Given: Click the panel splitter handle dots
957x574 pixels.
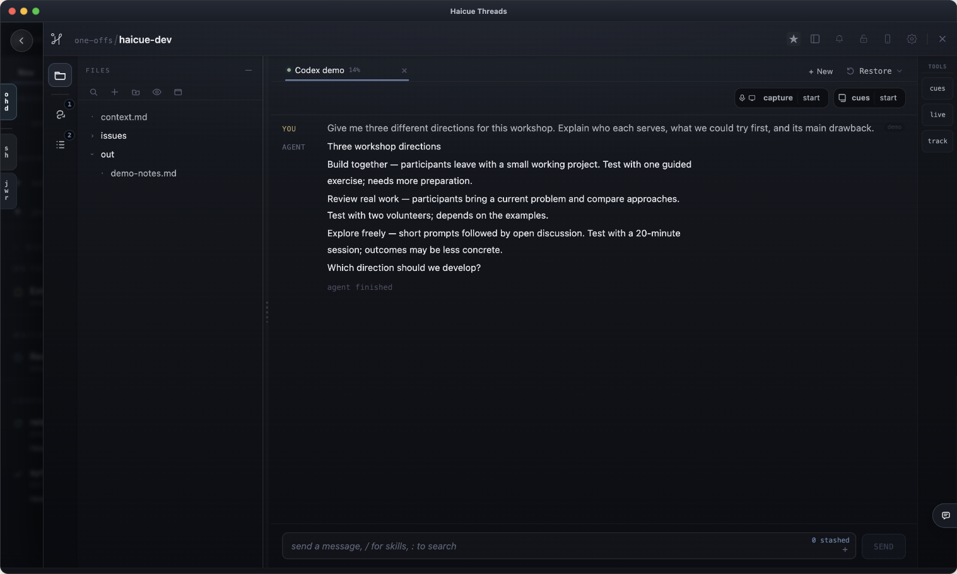Looking at the screenshot, I should coord(267,312).
